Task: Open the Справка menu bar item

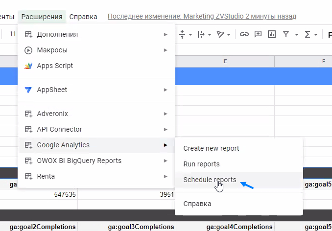Action: tap(83, 17)
